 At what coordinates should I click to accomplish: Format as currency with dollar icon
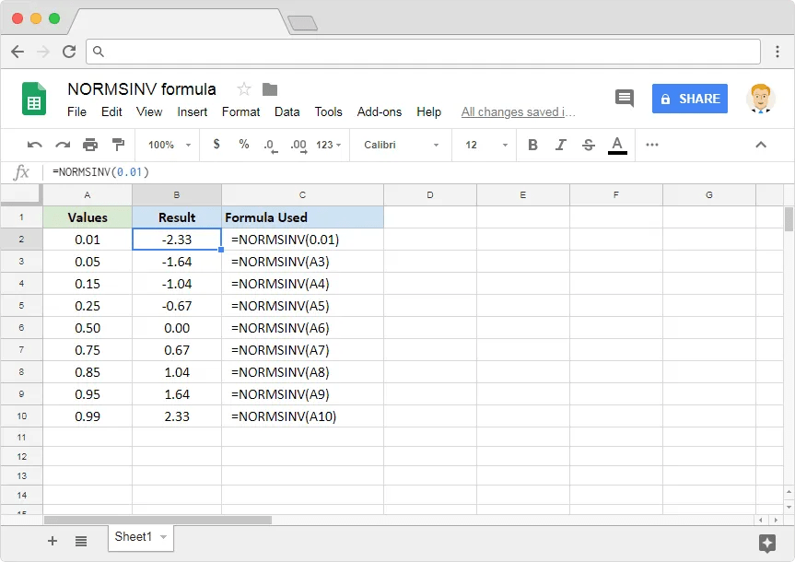(216, 145)
